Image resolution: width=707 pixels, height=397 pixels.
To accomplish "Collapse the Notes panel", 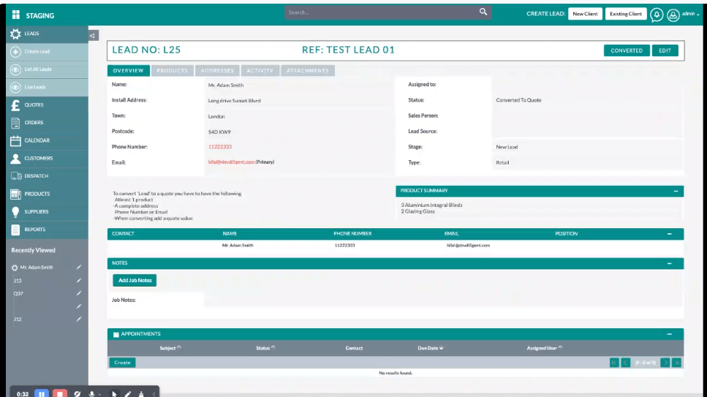I will click(670, 263).
